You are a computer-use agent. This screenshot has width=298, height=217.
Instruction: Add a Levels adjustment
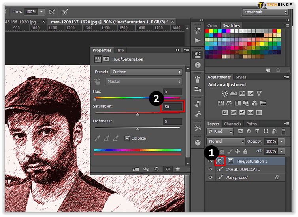pyautogui.click(x=233, y=94)
